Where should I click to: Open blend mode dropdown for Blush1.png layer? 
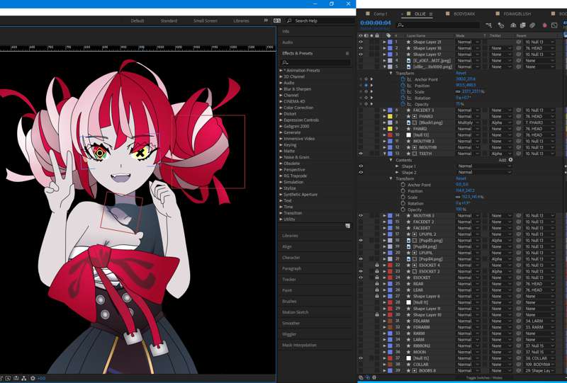[466, 122]
